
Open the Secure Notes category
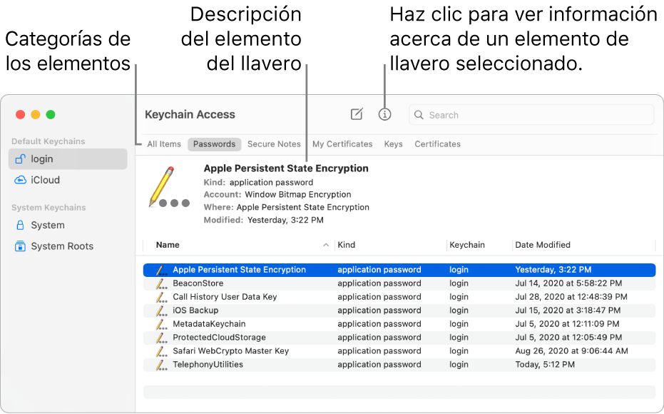pos(274,144)
